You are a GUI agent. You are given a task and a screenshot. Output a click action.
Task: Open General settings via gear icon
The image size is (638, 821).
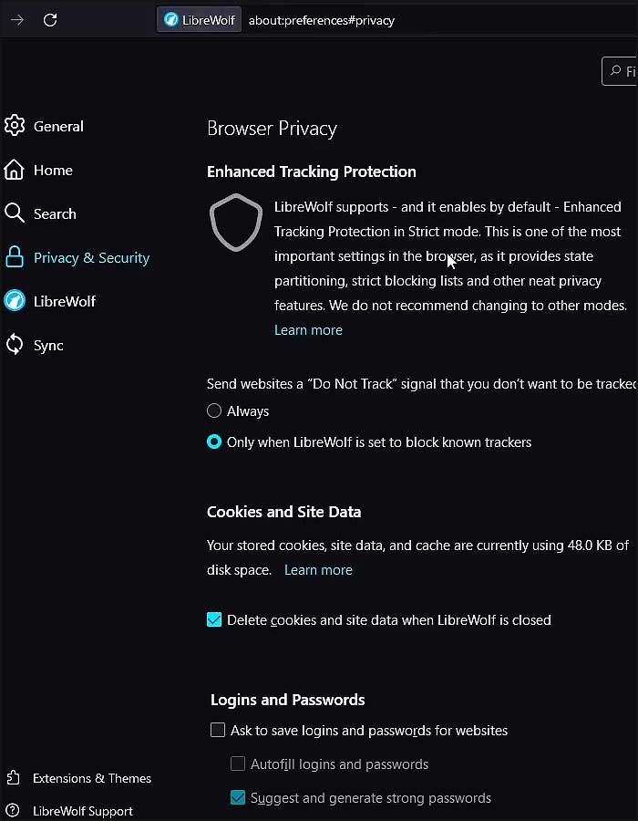[x=14, y=126]
